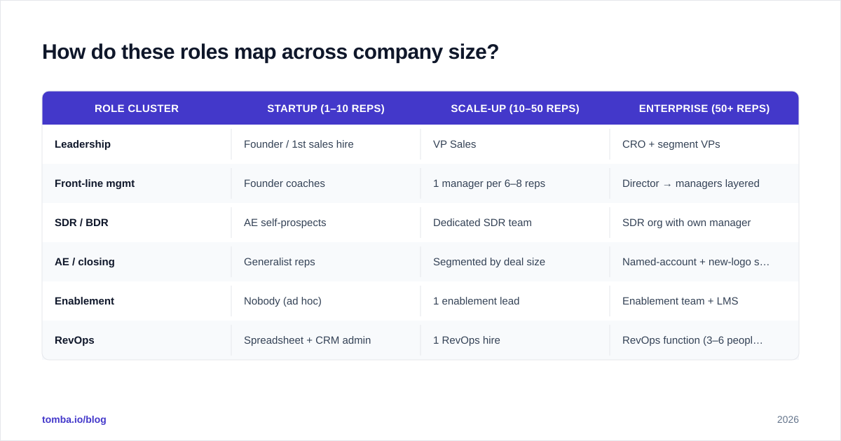Select the ROLE CLUSTER column header
The height and width of the screenshot is (441, 841).
click(137, 108)
